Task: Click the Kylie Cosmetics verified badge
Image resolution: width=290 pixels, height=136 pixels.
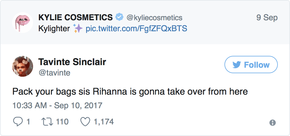Action: tap(119, 17)
